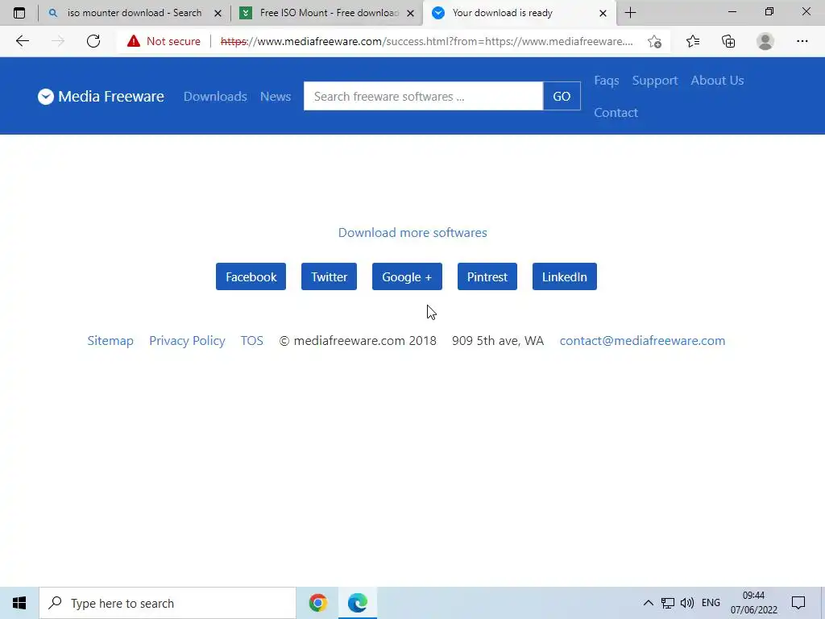Open Windows Start menu
The image size is (825, 619).
[x=19, y=603]
